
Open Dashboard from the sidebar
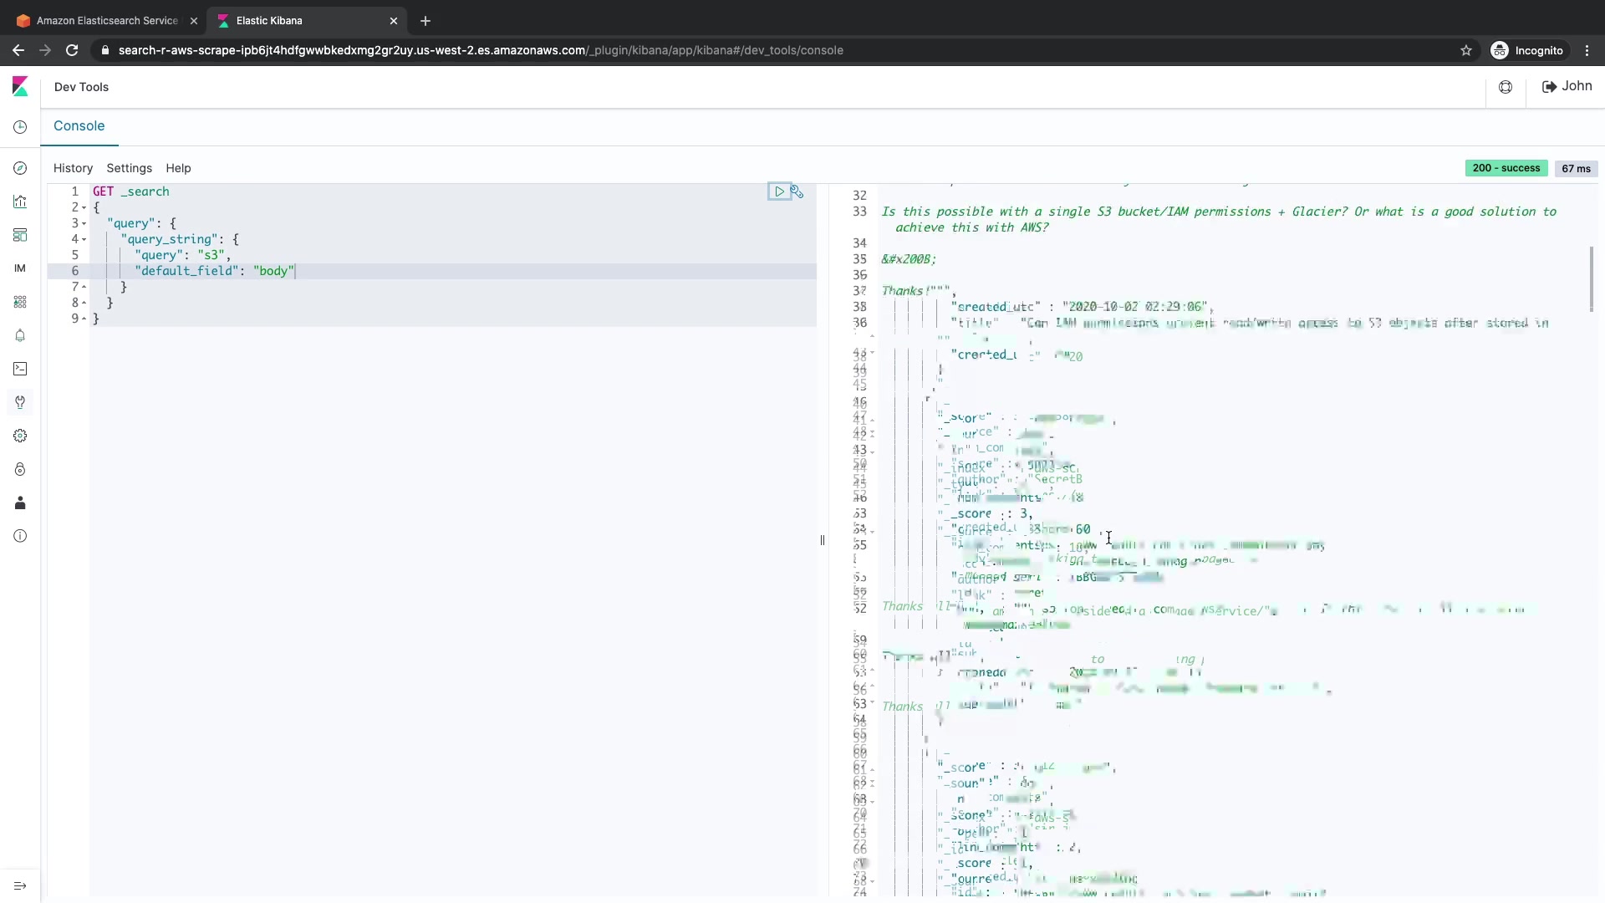pos(20,235)
